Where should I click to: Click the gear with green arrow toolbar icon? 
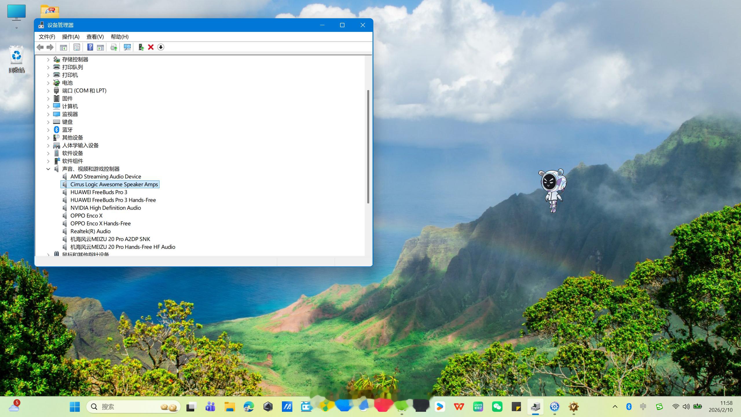(113, 47)
